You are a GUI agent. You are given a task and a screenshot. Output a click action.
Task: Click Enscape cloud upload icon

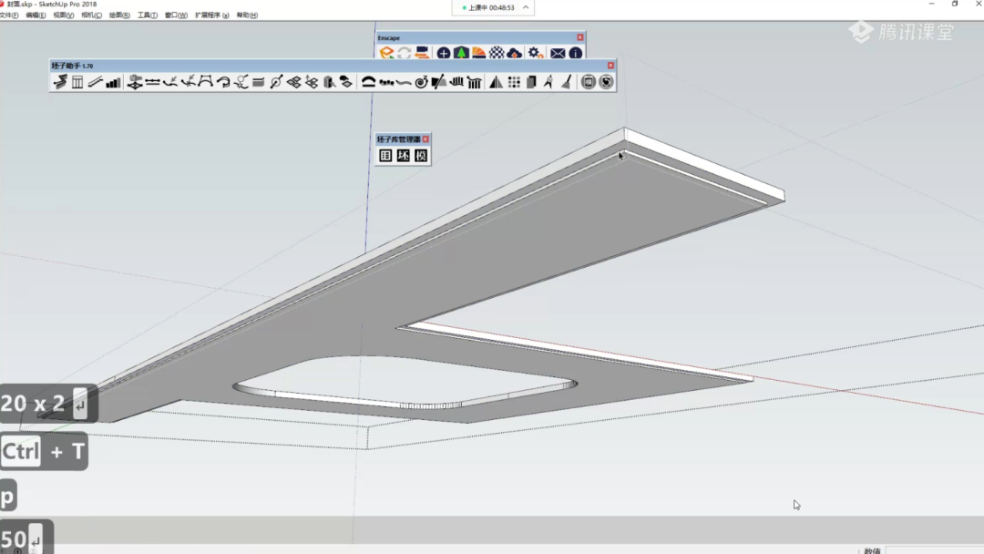pyautogui.click(x=514, y=54)
